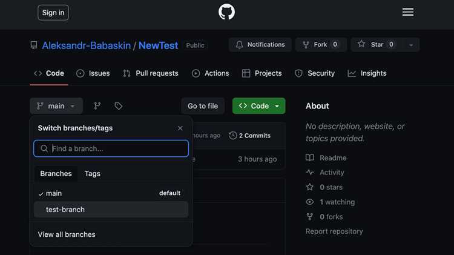Open the Activity link
This screenshot has height=255, width=454.
click(x=332, y=173)
